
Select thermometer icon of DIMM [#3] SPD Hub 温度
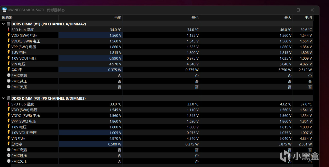pos(9,104)
